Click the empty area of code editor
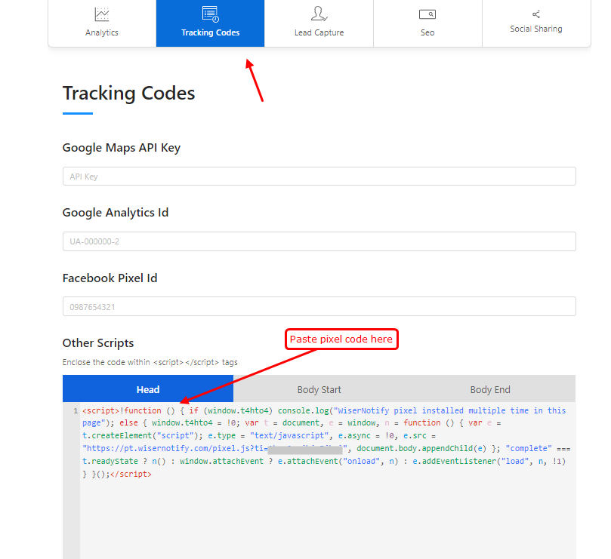This screenshot has width=611, height=559. (325, 521)
